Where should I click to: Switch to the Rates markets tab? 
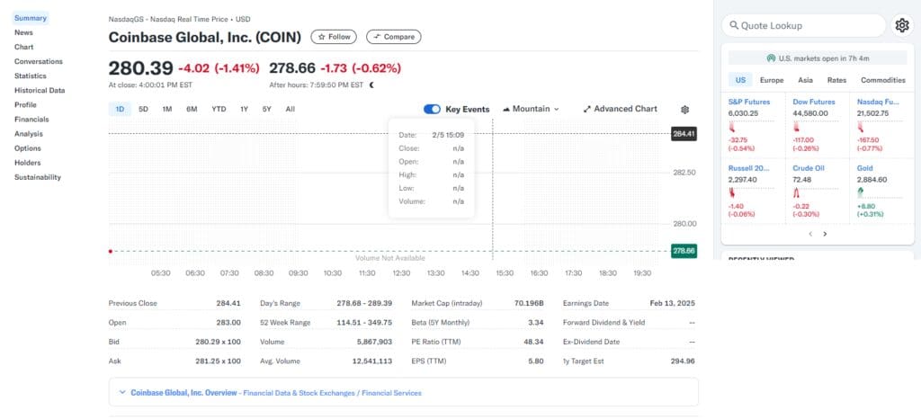click(837, 80)
